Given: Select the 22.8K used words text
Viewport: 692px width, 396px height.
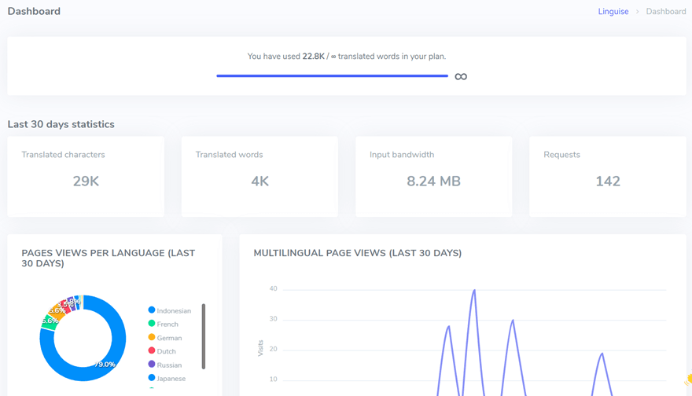Looking at the screenshot, I should coord(313,57).
